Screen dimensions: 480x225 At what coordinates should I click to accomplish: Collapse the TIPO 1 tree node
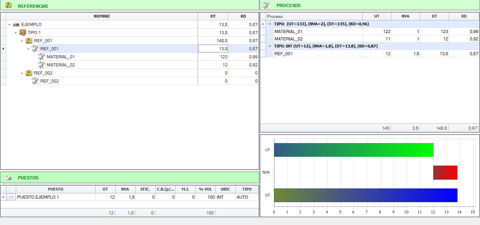[x=16, y=33]
